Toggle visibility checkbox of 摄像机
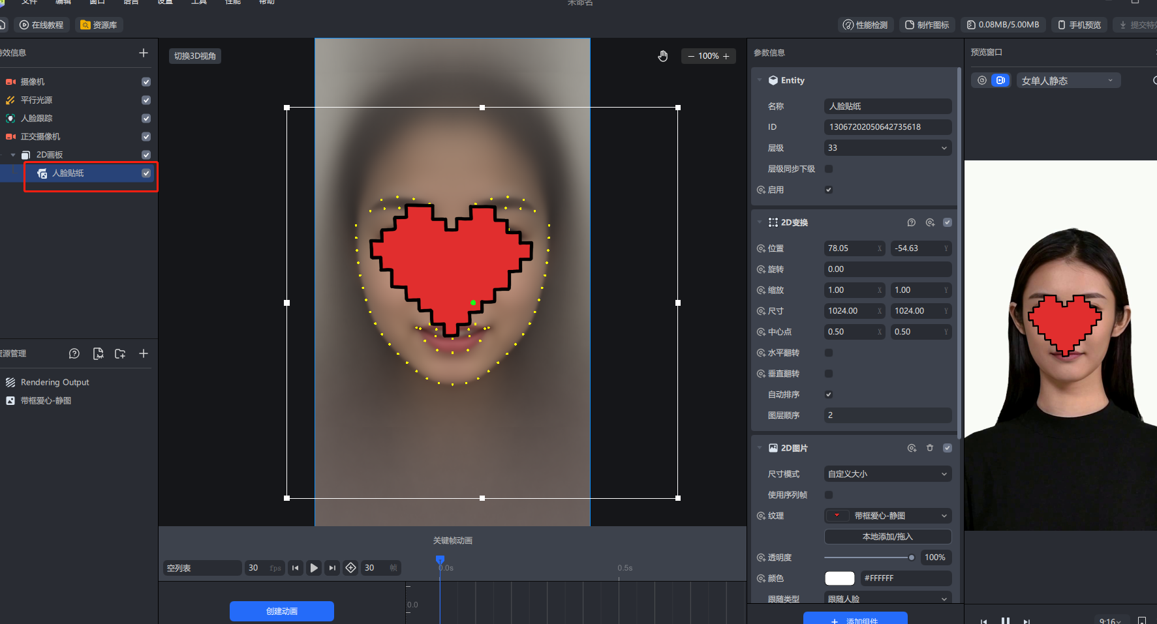Viewport: 1157px width, 624px height. tap(146, 82)
